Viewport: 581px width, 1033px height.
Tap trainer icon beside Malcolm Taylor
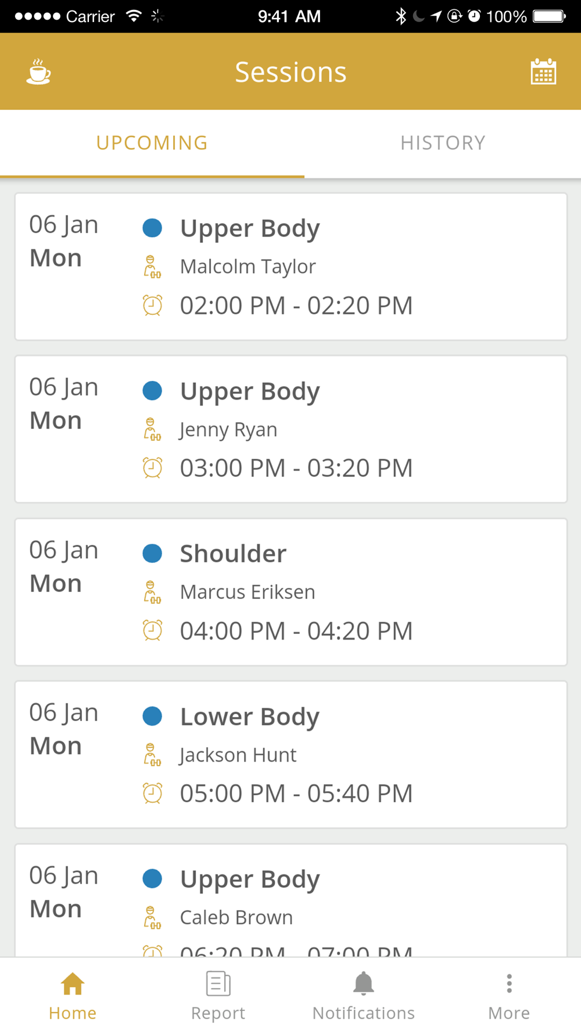pyautogui.click(x=152, y=267)
